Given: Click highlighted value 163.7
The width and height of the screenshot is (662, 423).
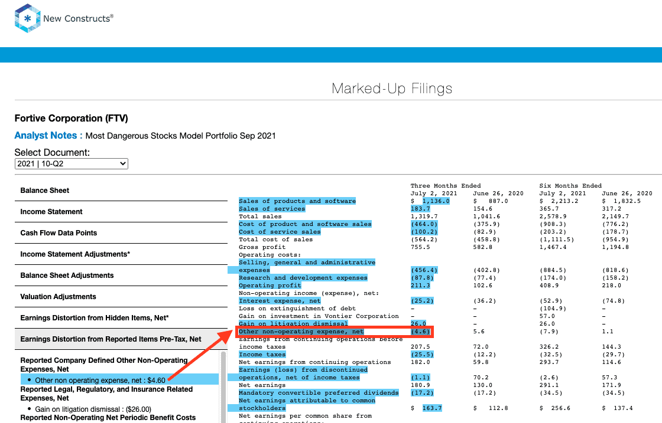Looking at the screenshot, I should (x=432, y=408).
